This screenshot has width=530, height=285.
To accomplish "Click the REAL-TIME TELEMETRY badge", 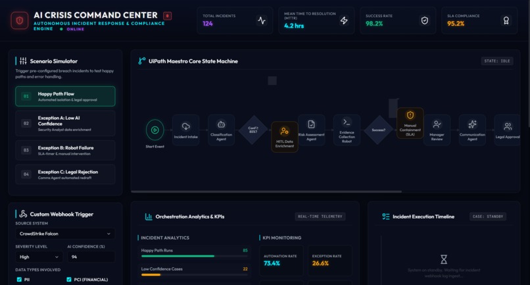I will pyautogui.click(x=320, y=217).
